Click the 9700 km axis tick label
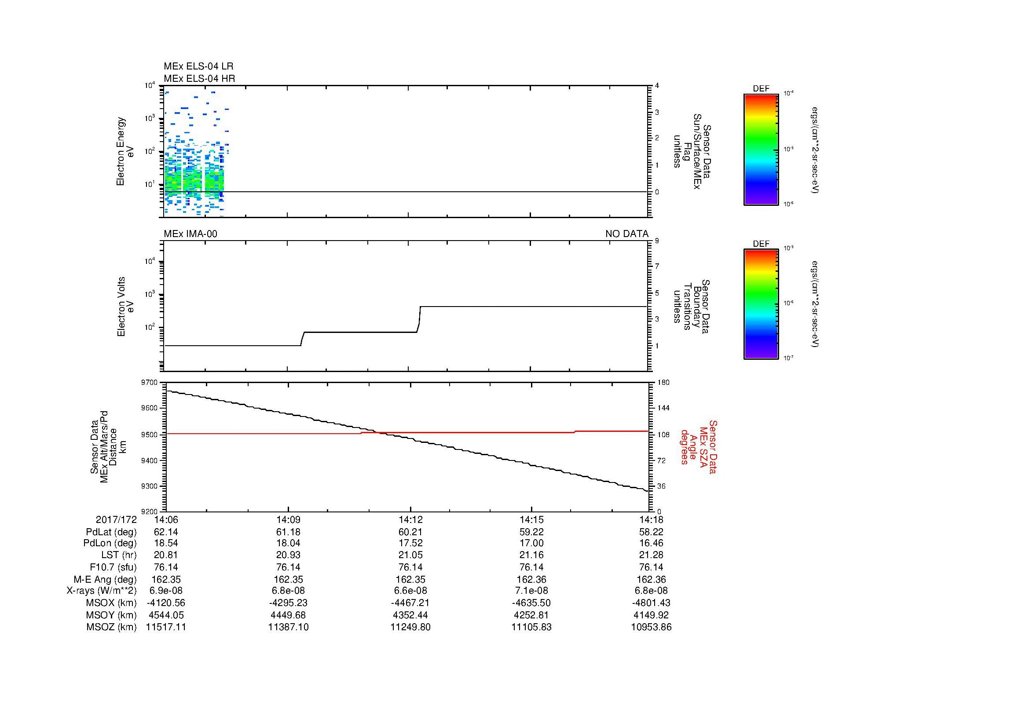1029x727 pixels. click(149, 383)
